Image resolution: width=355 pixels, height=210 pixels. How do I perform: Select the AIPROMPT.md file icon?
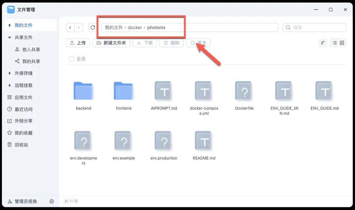coord(164,91)
